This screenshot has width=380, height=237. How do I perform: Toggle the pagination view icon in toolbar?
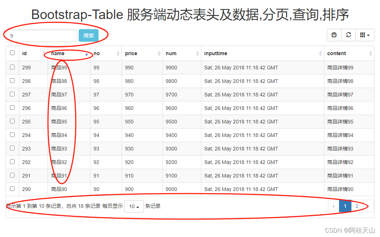(334, 35)
